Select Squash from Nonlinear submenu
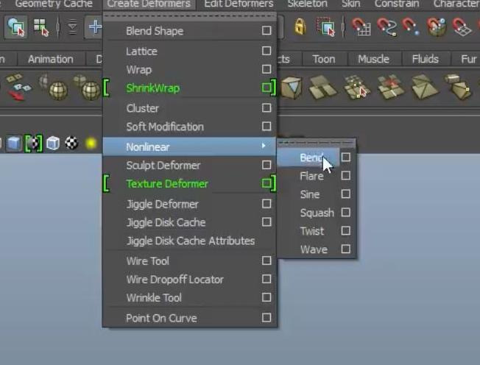Screen dimensions: 480x365 [317, 213]
